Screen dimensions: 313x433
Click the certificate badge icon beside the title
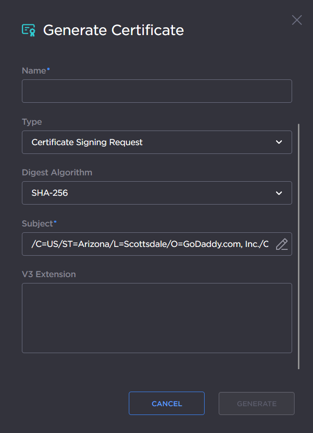28,30
